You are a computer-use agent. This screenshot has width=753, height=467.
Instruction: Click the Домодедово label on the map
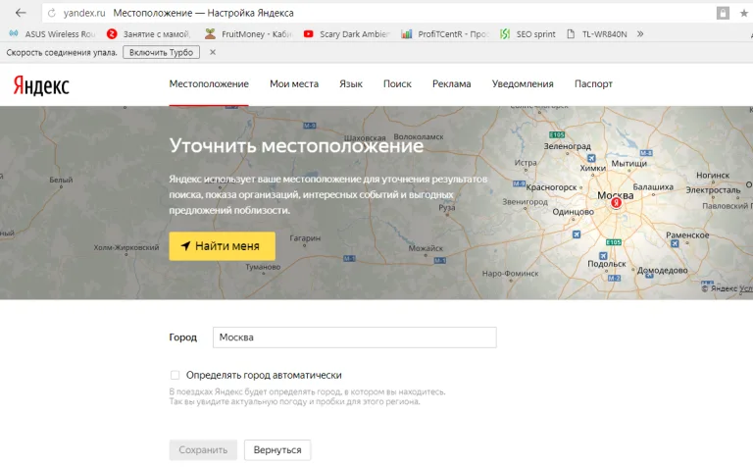pos(662,271)
